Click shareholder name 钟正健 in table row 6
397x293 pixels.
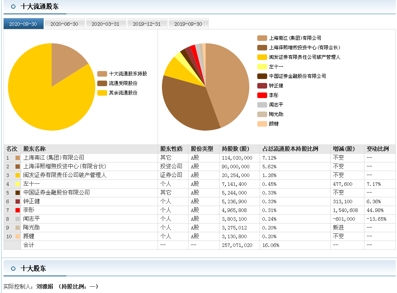[31, 201]
